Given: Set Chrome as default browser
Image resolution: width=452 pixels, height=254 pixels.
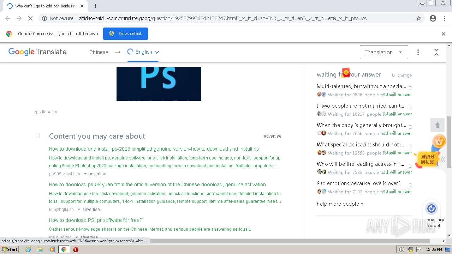Looking at the screenshot, I should 125,34.
